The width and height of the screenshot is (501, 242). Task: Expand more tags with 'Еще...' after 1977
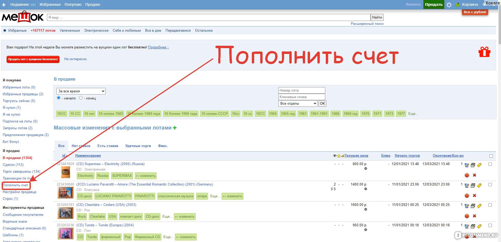click(413, 114)
